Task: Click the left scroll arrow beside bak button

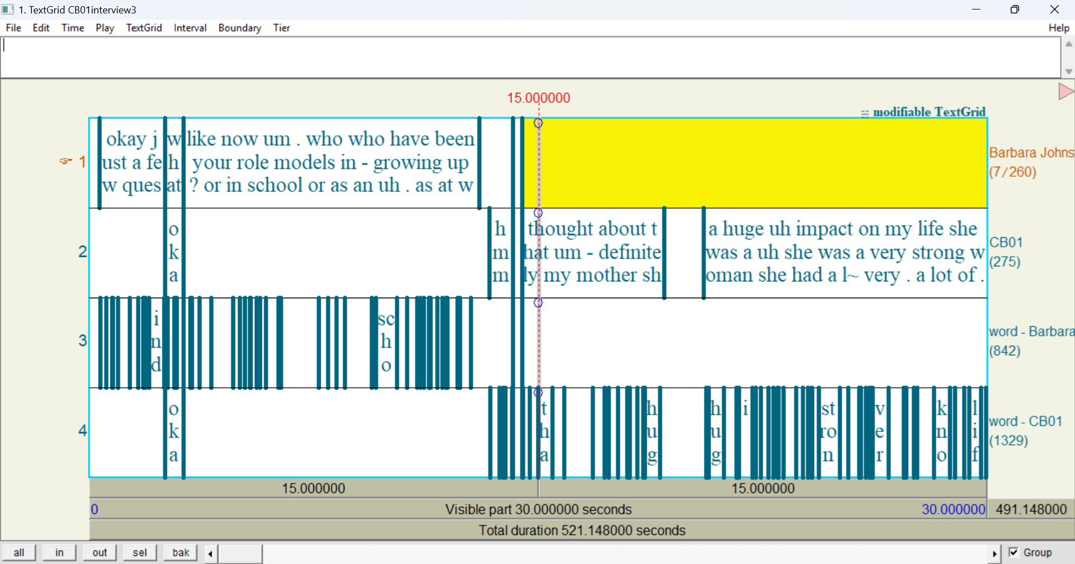Action: (211, 553)
